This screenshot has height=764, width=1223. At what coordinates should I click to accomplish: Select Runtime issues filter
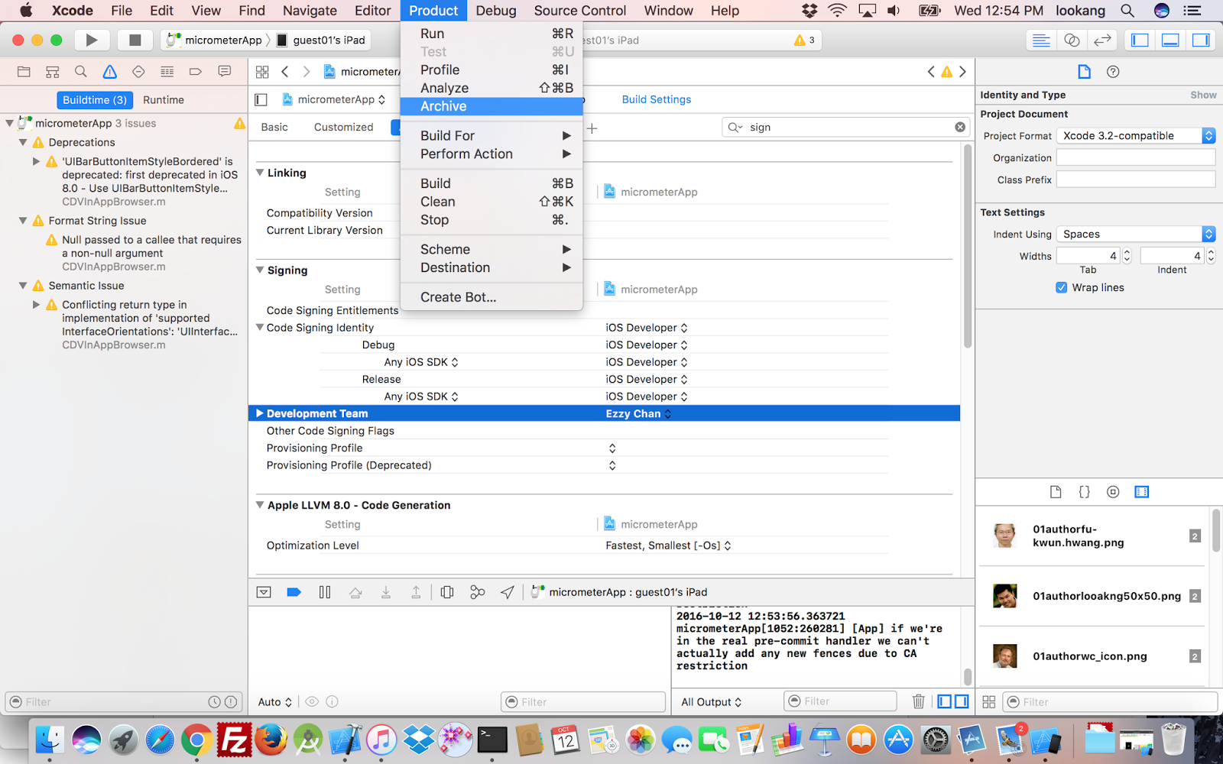click(x=164, y=100)
